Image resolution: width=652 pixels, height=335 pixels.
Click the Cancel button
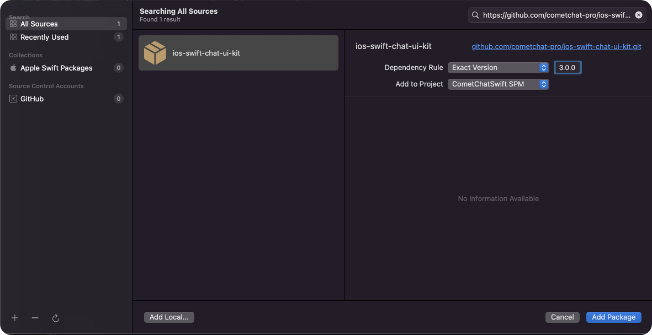pyautogui.click(x=562, y=317)
